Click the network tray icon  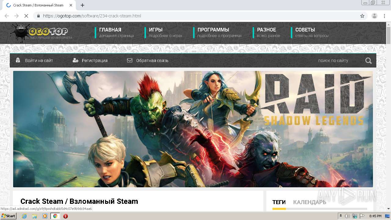(x=355, y=216)
